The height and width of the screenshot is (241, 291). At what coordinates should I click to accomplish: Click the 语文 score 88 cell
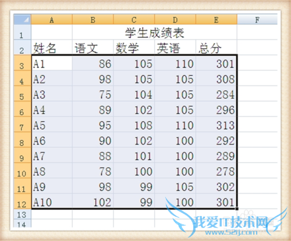click(93, 155)
